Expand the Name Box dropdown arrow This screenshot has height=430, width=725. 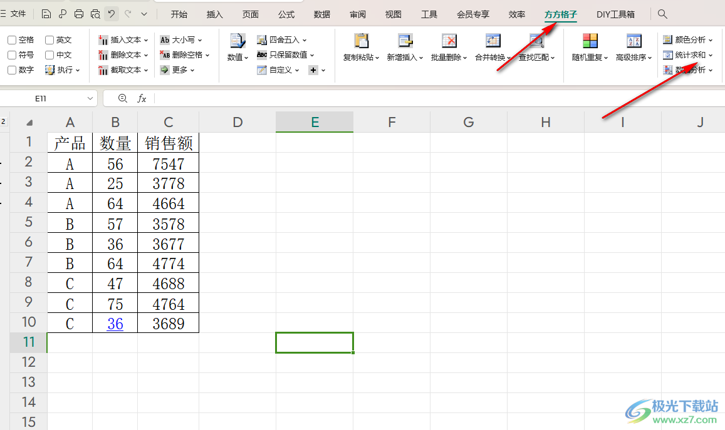pyautogui.click(x=90, y=99)
